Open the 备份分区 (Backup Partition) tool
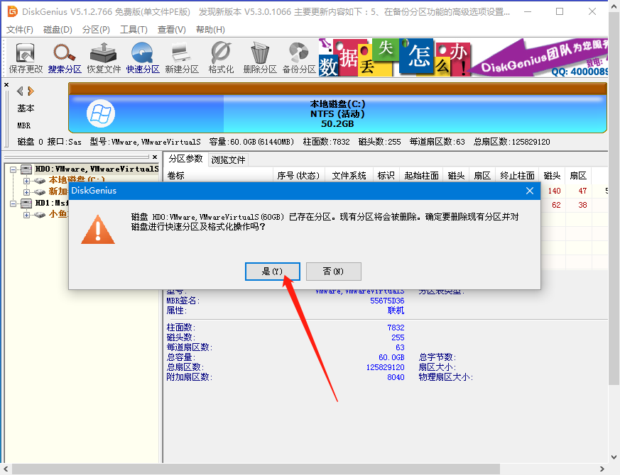Image resolution: width=620 pixels, height=475 pixels. point(299,58)
